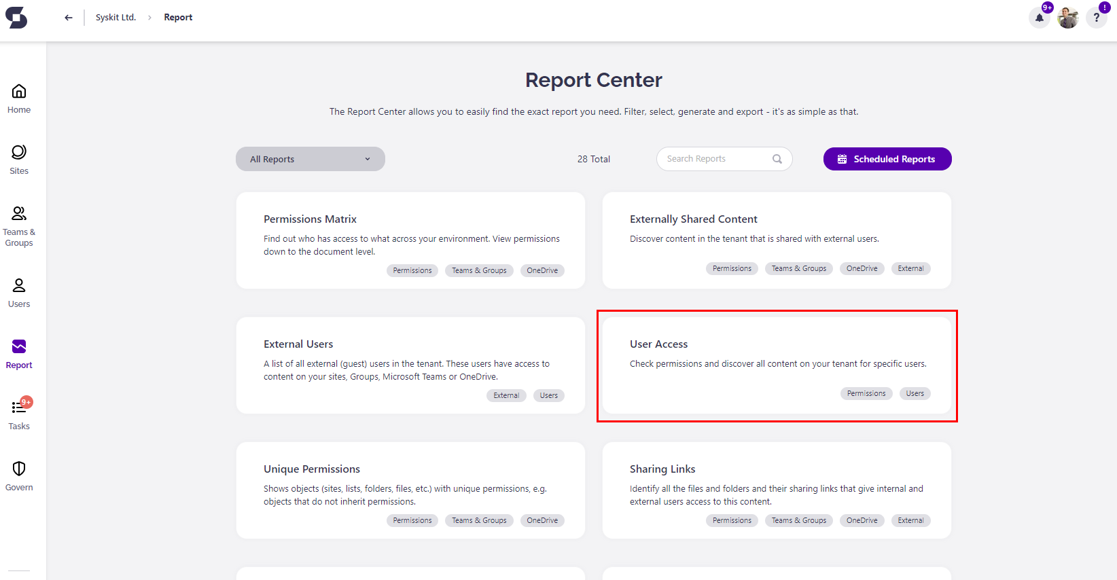
Task: Click External tag on Sharing Links card
Action: point(910,520)
